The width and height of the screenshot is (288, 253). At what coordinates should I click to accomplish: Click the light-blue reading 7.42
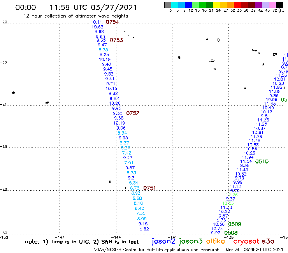coord(127,153)
